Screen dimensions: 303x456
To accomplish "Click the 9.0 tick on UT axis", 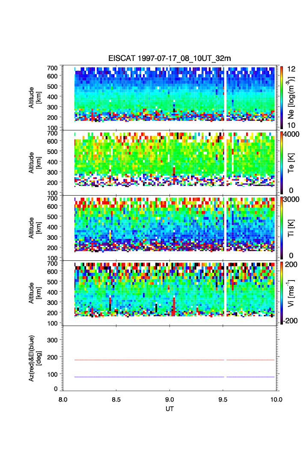I will (169, 399).
